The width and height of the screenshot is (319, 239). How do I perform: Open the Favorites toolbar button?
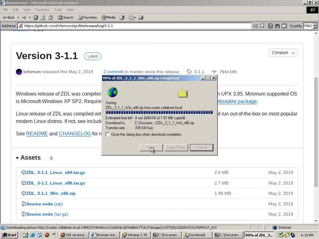(87, 17)
